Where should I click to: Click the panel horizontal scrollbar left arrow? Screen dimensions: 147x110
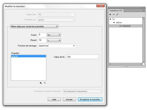coord(110,64)
